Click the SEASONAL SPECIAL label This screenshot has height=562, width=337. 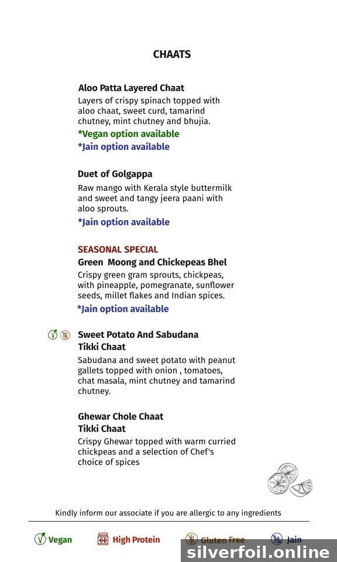[118, 249]
